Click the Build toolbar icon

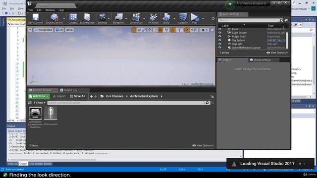point(166,19)
